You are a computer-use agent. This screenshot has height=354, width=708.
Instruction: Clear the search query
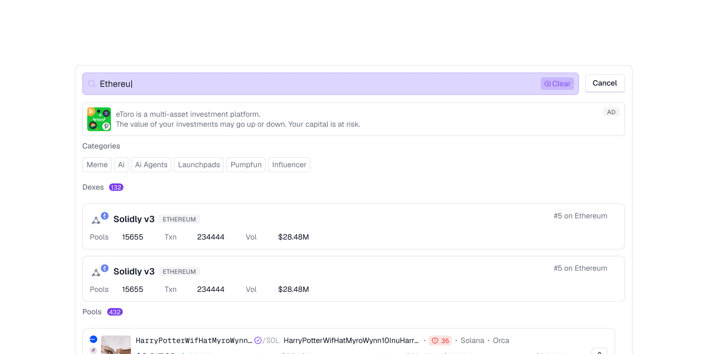click(x=557, y=84)
